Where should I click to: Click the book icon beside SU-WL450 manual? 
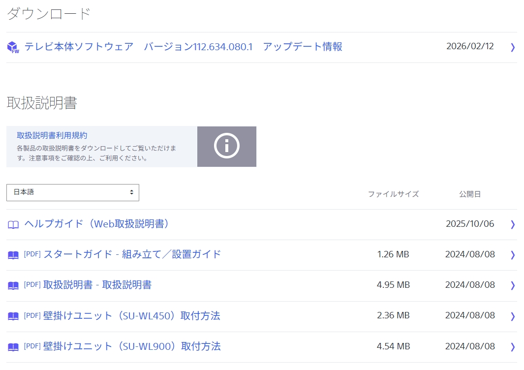coord(13,316)
